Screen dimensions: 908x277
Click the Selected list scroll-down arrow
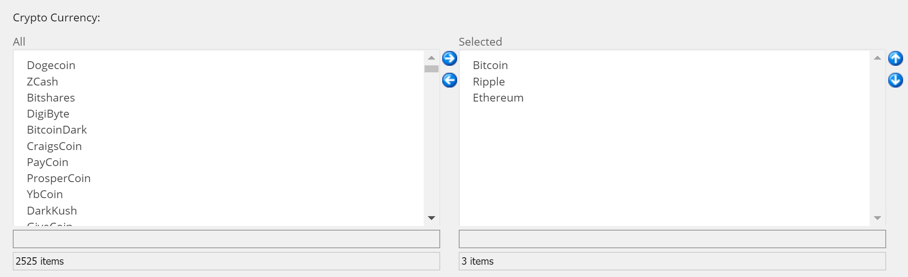click(877, 218)
